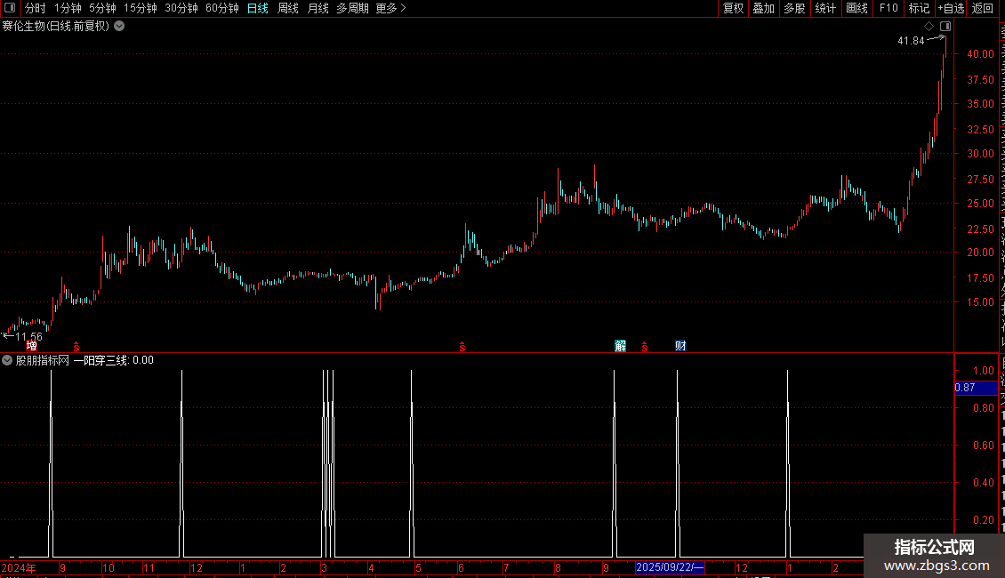Switch to the 分时 period tab
Viewport: 1005px width, 578px height.
36,8
